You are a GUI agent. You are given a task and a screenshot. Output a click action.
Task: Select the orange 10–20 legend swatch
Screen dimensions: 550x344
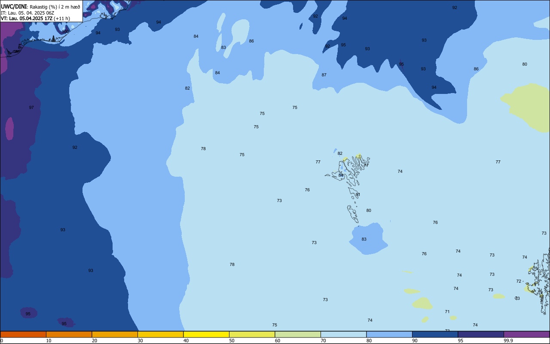69,334
